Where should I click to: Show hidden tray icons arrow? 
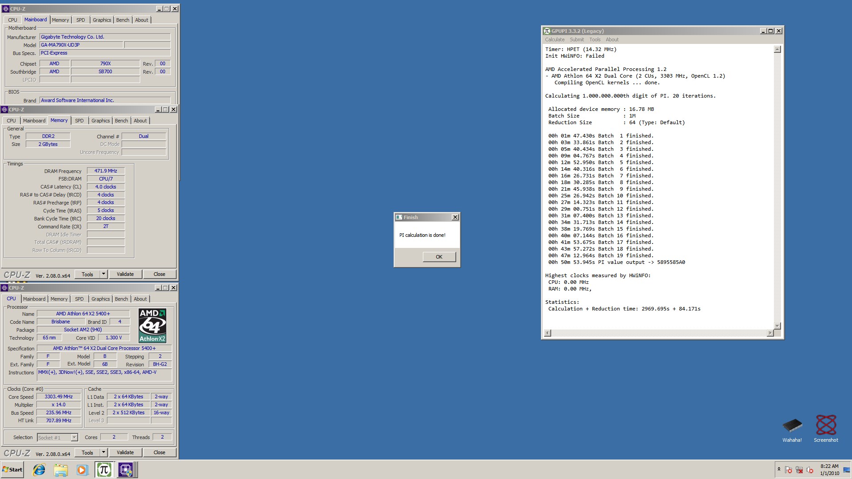click(779, 469)
